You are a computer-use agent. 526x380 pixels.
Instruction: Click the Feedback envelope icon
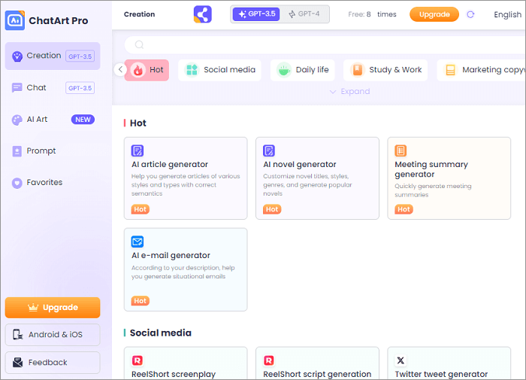[18, 363]
